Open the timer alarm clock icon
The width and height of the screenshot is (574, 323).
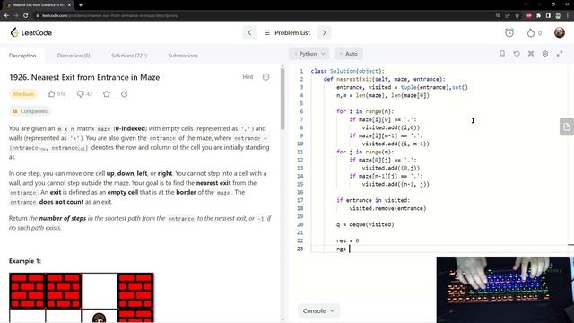(x=509, y=32)
